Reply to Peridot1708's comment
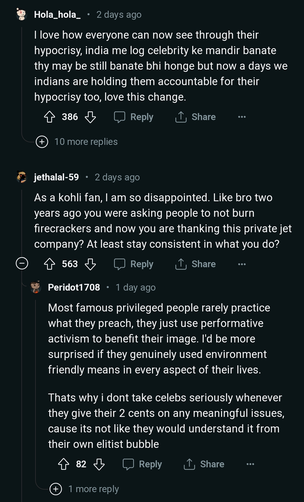This screenshot has height=502, width=304. click(142, 464)
